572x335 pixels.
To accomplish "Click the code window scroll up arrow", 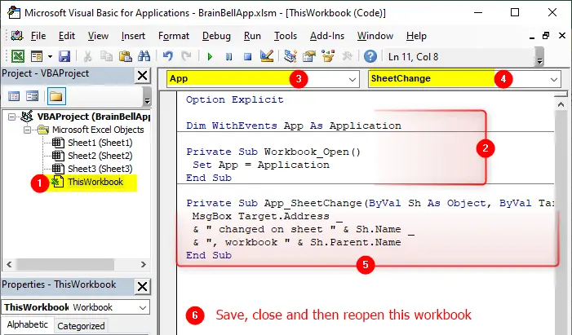I will 561,105.
